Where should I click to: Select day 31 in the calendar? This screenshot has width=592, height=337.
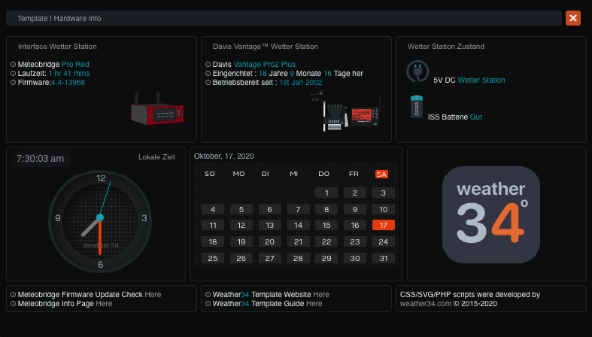[x=383, y=259]
